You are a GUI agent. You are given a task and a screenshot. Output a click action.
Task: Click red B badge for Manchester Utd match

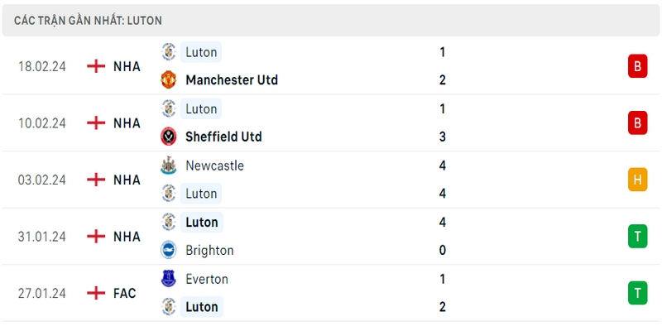click(637, 66)
